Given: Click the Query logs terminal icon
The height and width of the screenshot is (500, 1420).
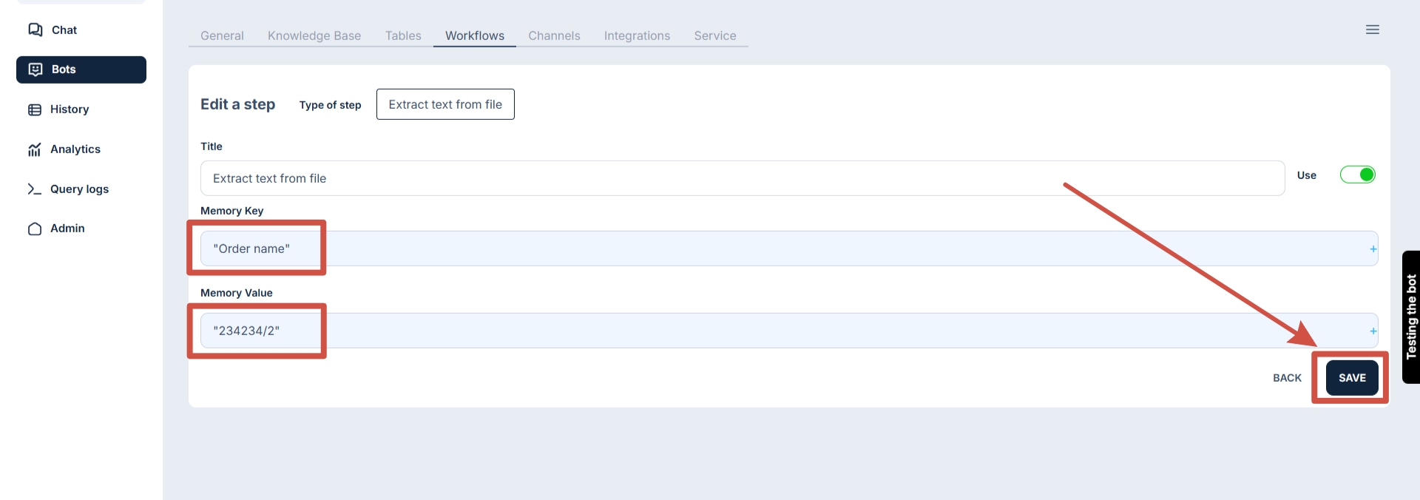Looking at the screenshot, I should pyautogui.click(x=35, y=189).
